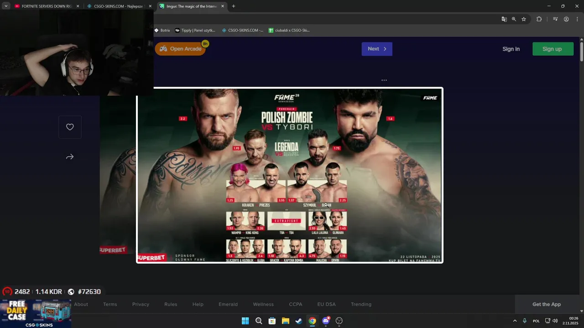Image resolution: width=584 pixels, height=328 pixels.
Task: Open the Rules footer link
Action: [x=171, y=304]
